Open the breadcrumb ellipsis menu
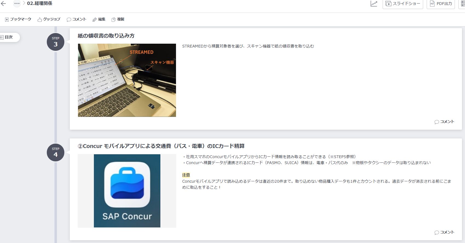 coord(17,4)
